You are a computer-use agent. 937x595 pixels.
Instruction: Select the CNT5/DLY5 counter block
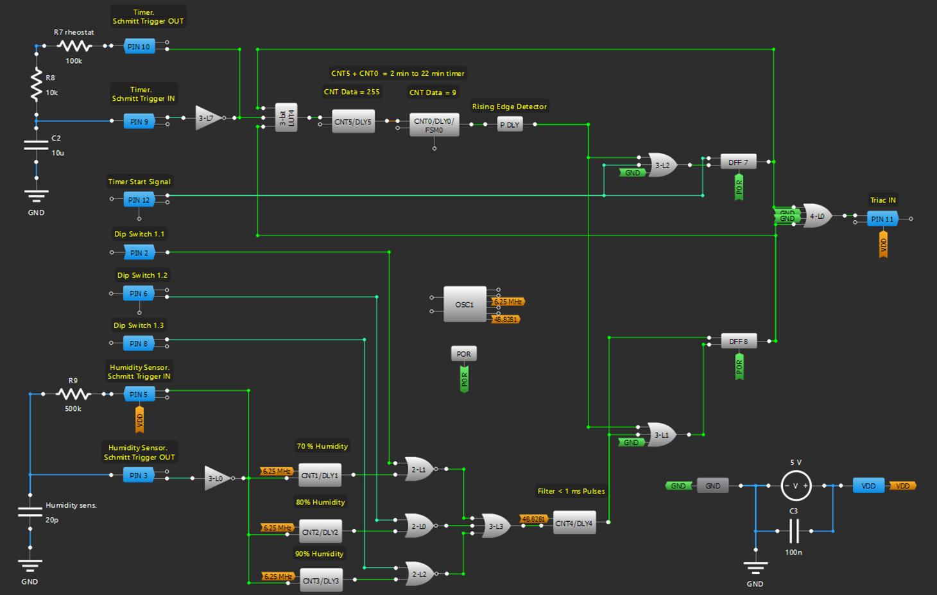(x=353, y=121)
